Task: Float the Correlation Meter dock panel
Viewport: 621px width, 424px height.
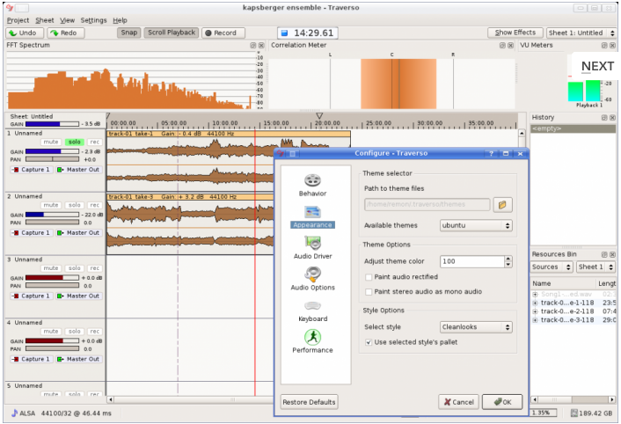Action: point(502,46)
